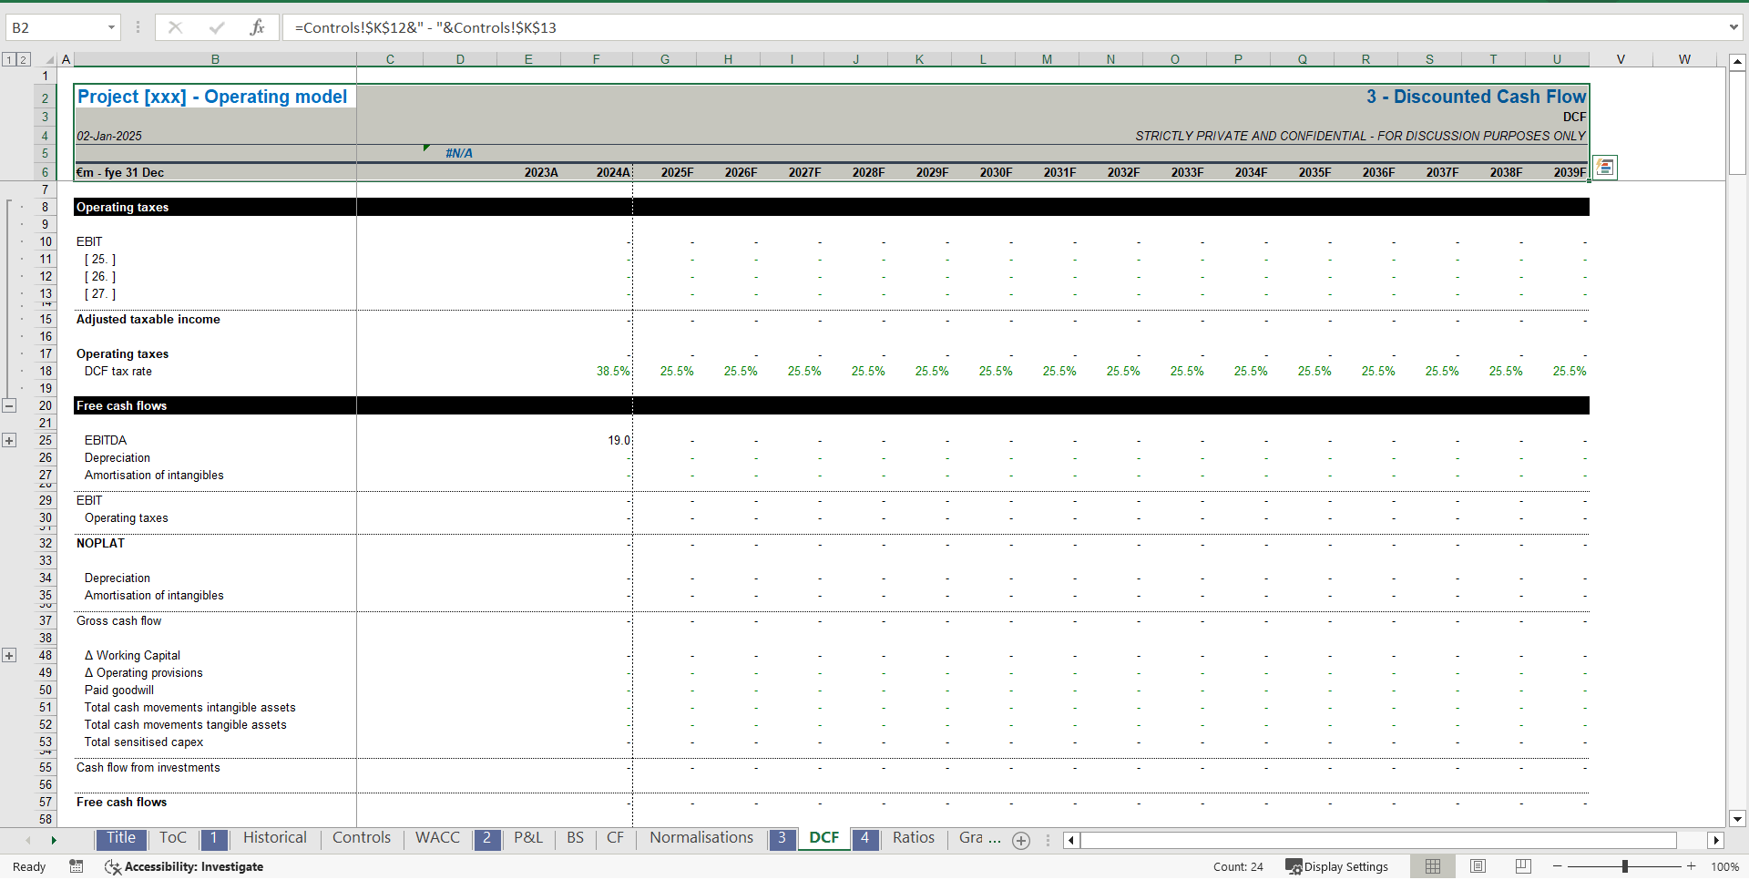Click the zoom in plus icon
The width and height of the screenshot is (1749, 880).
click(x=1692, y=866)
